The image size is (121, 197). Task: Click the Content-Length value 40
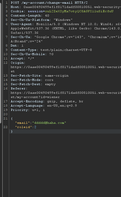(47, 15)
